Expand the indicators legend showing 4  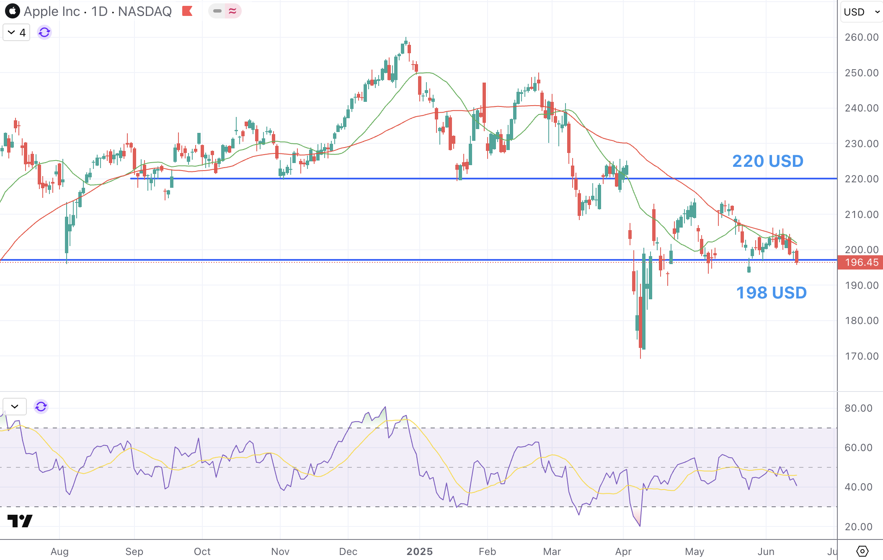tap(17, 32)
